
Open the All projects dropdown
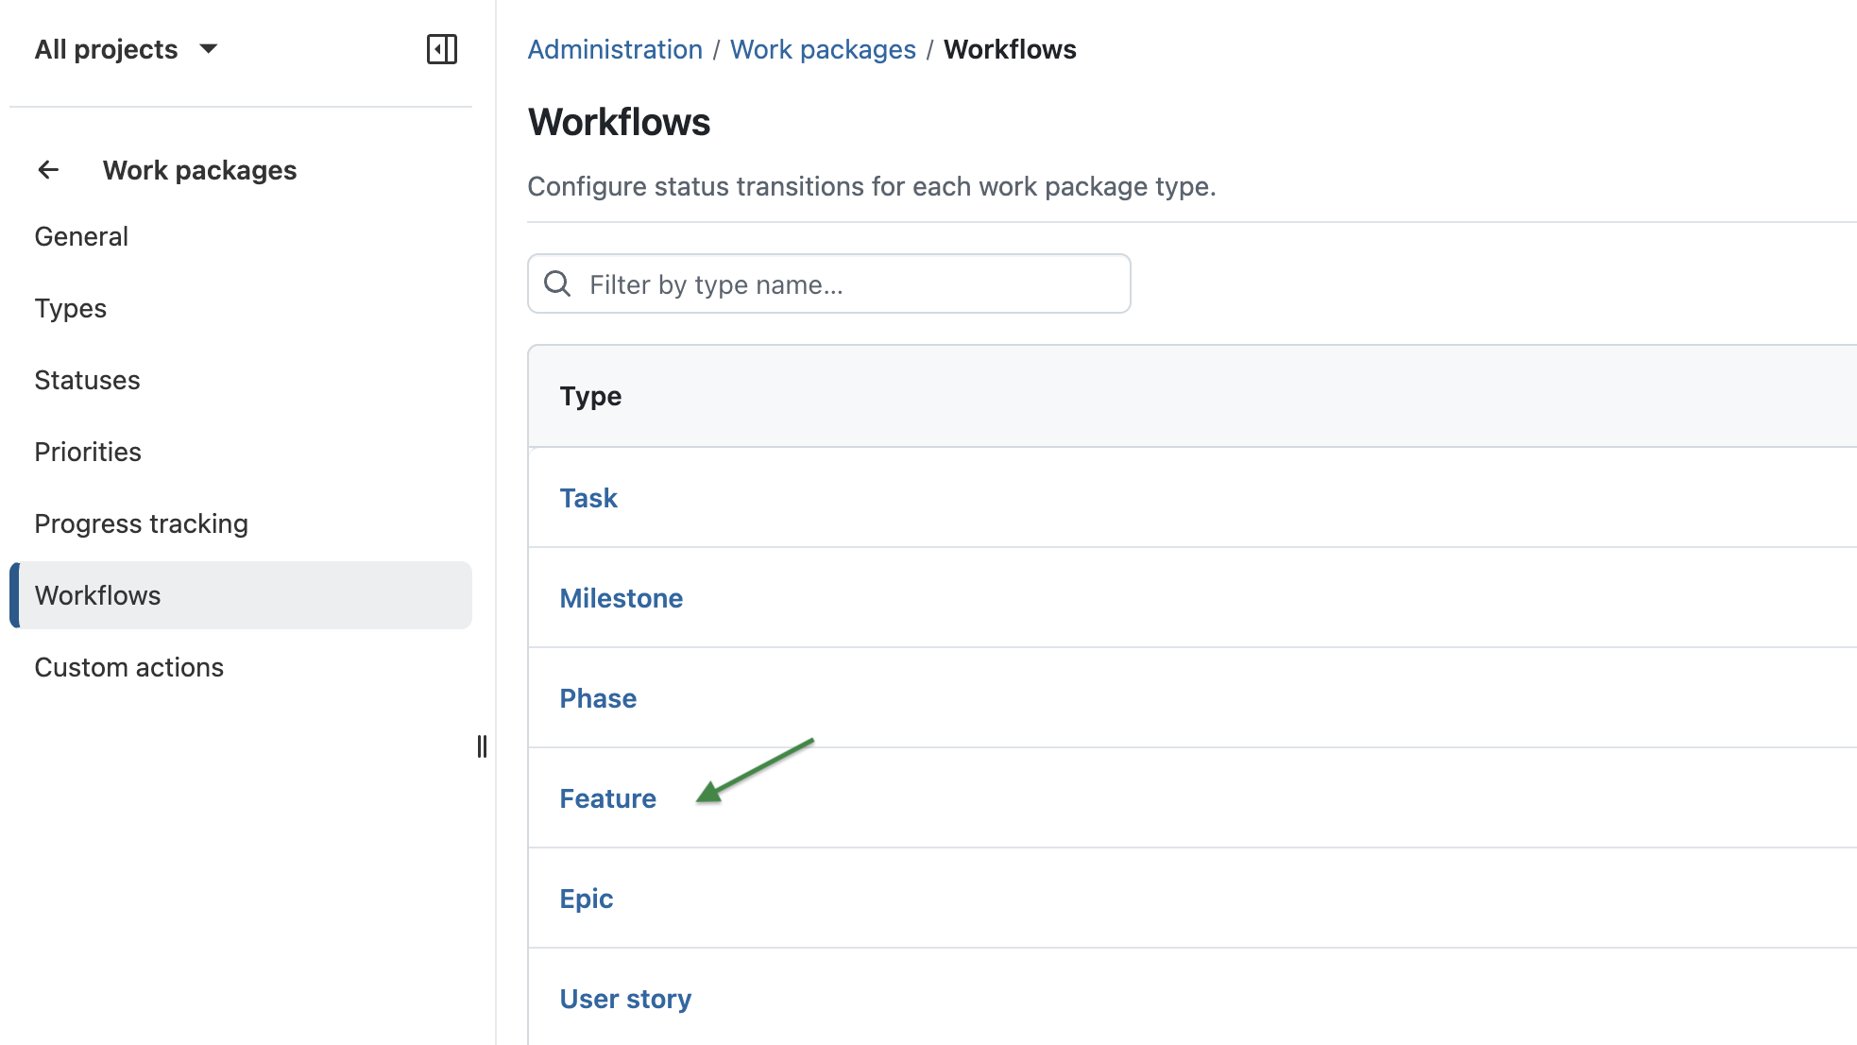click(129, 48)
